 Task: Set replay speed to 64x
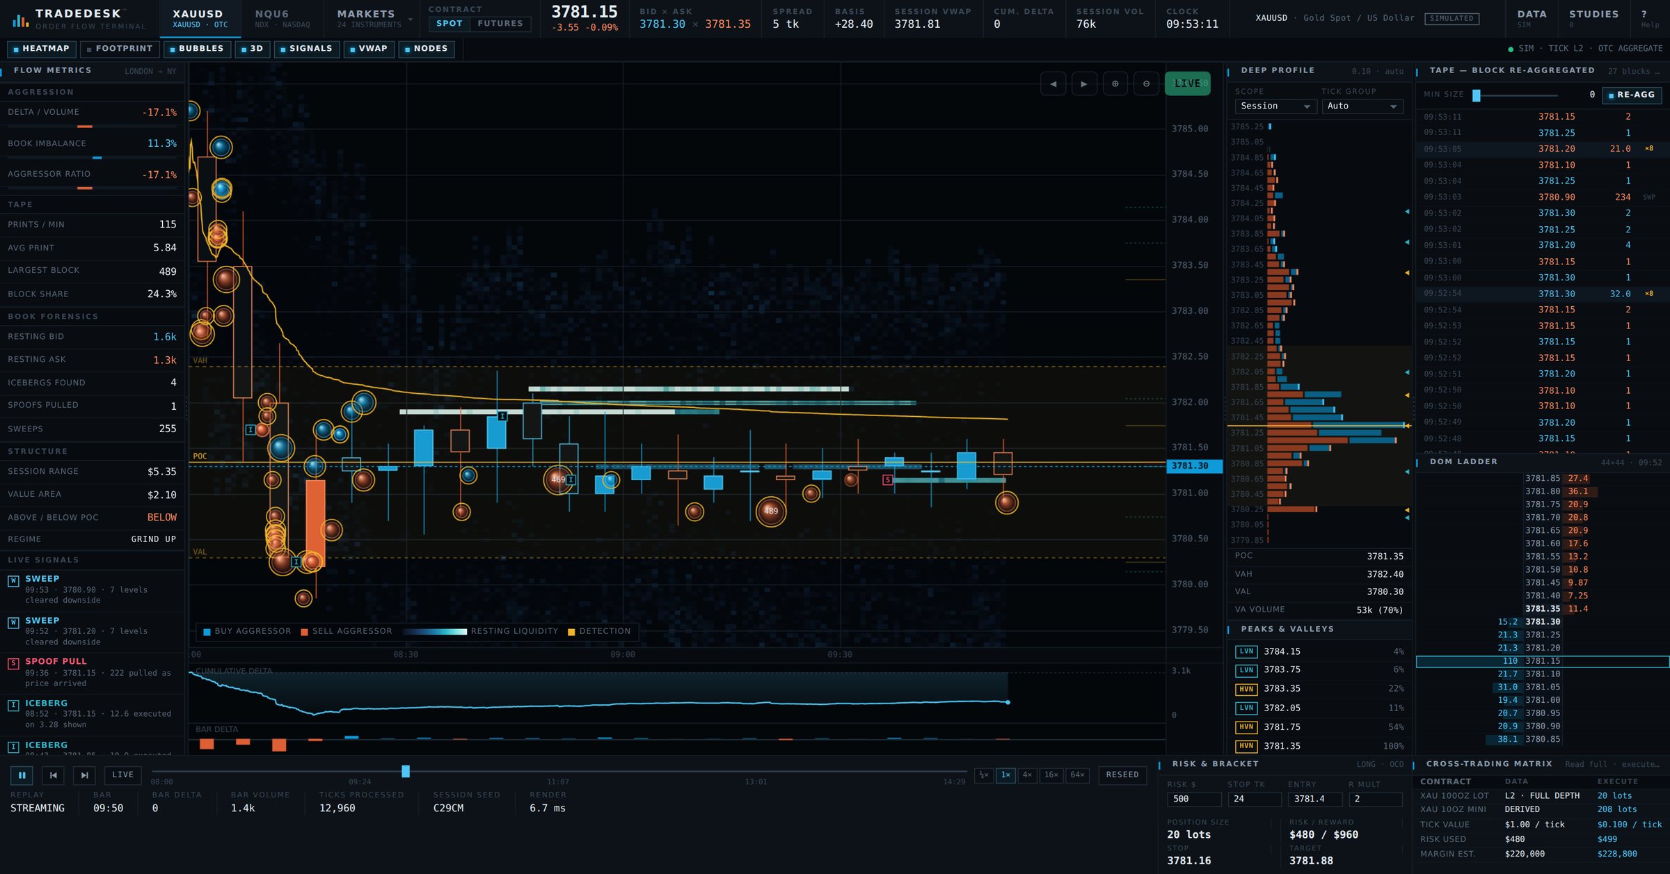[x=1076, y=774]
